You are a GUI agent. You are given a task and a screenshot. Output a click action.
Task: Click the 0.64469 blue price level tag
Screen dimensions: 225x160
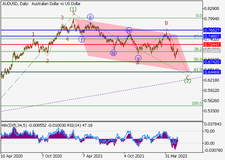[213, 72]
